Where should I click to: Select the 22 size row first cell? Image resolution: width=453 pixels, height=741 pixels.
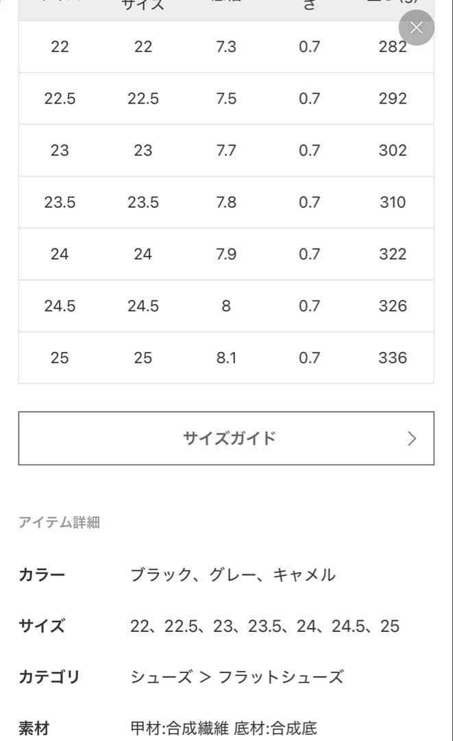point(60,47)
